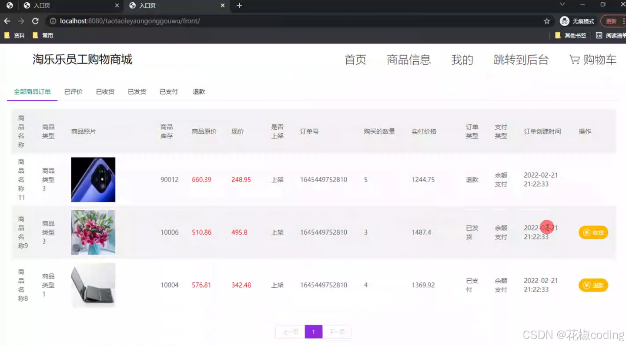Click the laptop product image
Image resolution: width=626 pixels, height=346 pixels.
93,285
